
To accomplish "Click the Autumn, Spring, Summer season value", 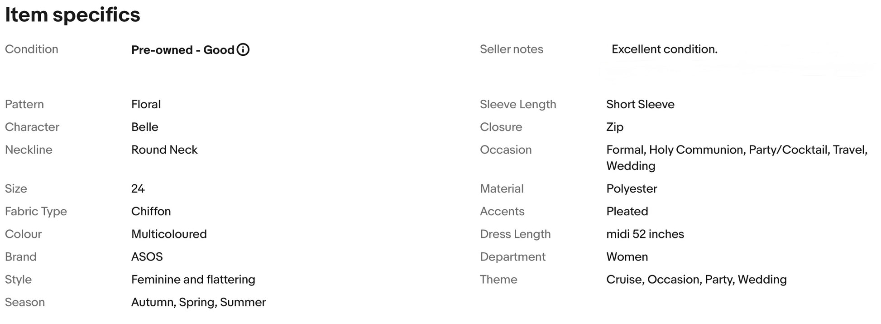I will point(198,302).
